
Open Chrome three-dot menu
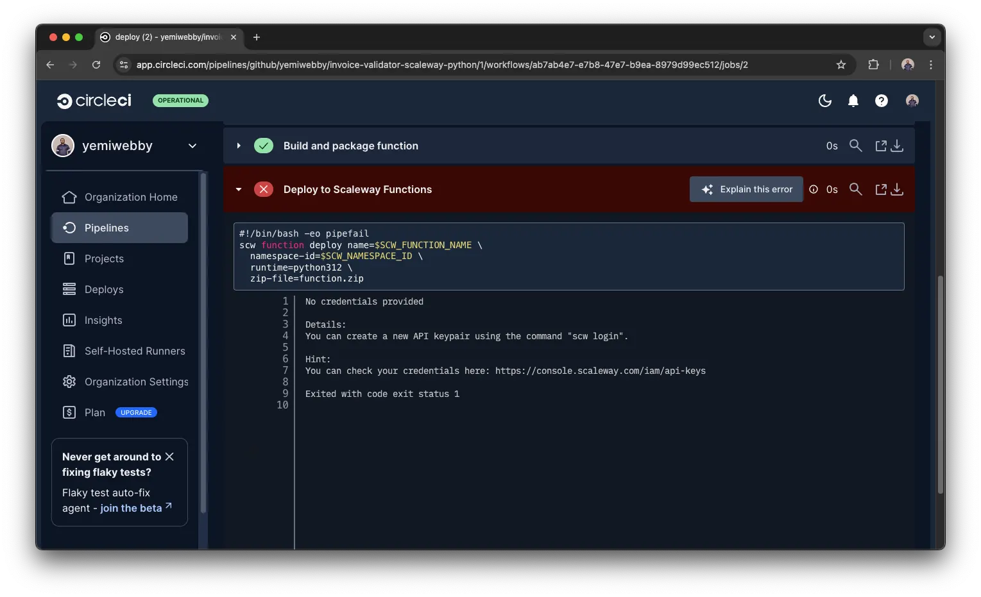(931, 65)
